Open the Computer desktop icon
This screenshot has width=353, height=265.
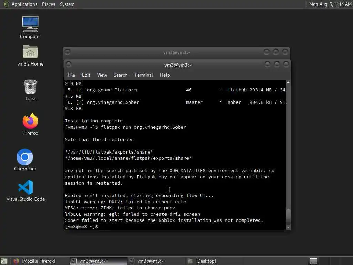pos(30,27)
